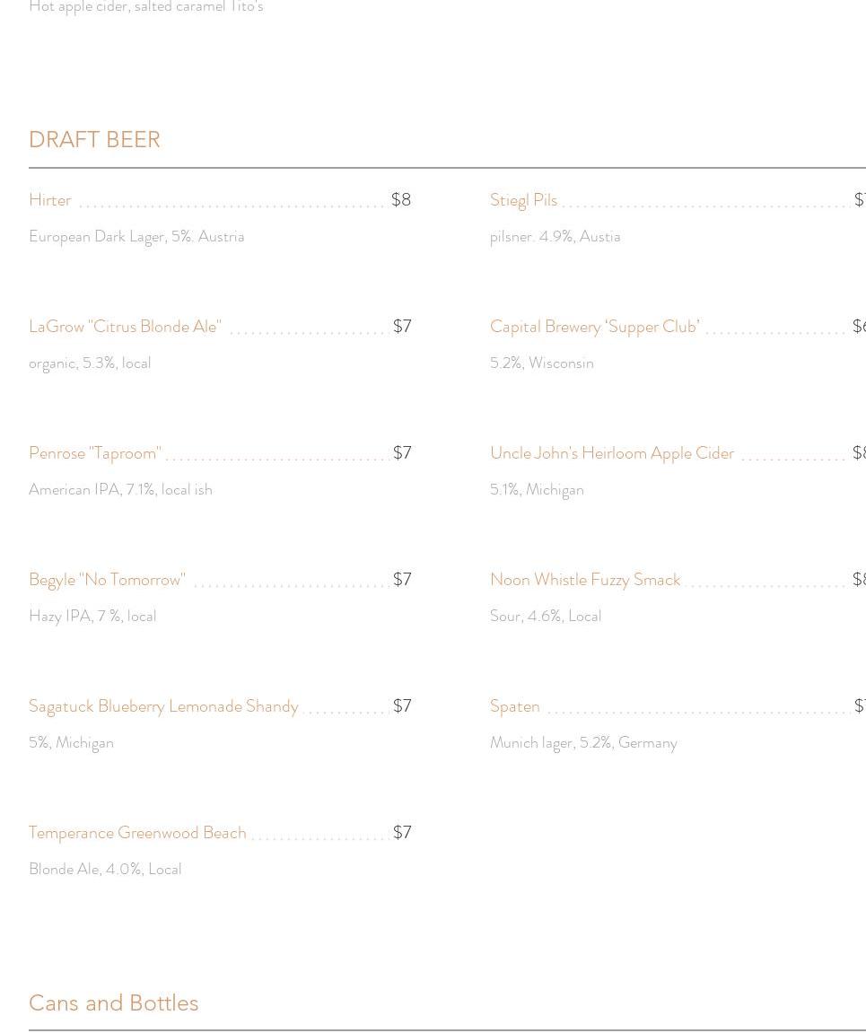Click LaGrow "Citrus Blonde Ale" title

[x=125, y=327]
